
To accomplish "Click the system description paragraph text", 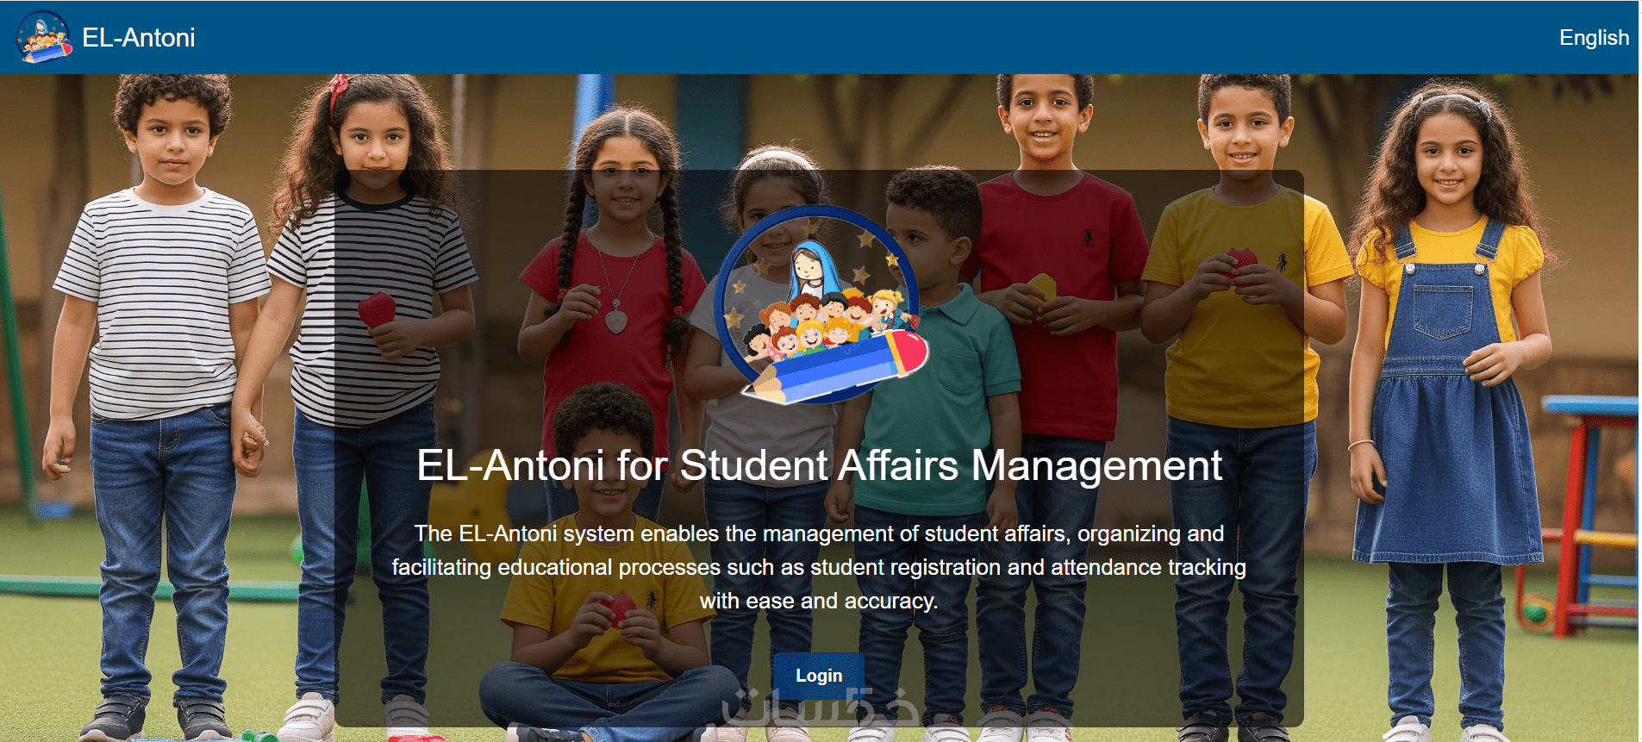I will coord(819,567).
